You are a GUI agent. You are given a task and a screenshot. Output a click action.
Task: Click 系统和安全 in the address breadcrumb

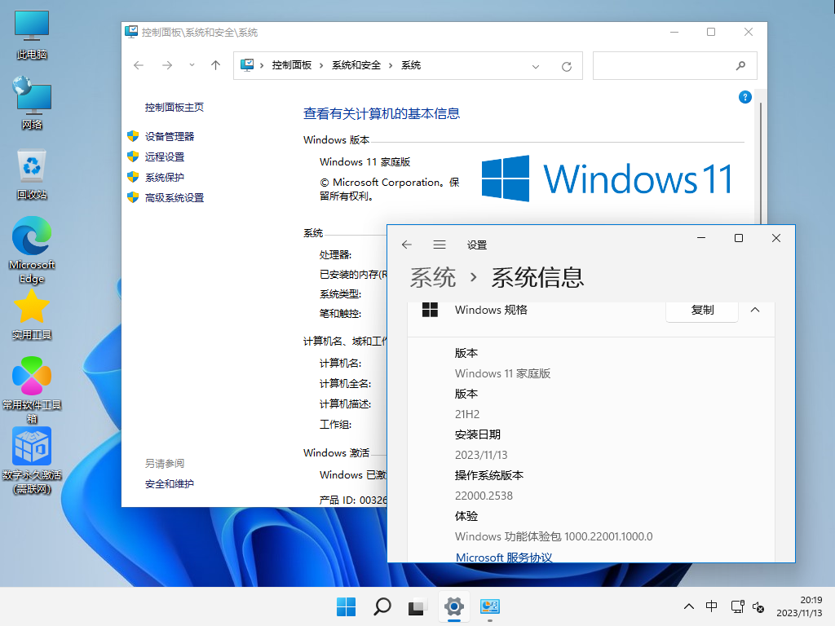pyautogui.click(x=356, y=65)
